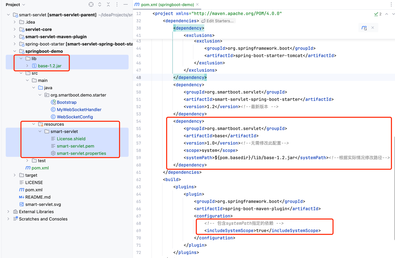Screen dimensions: 395x258
Task: Collapse the smart-servlet resources subfolder
Action: pos(40,132)
